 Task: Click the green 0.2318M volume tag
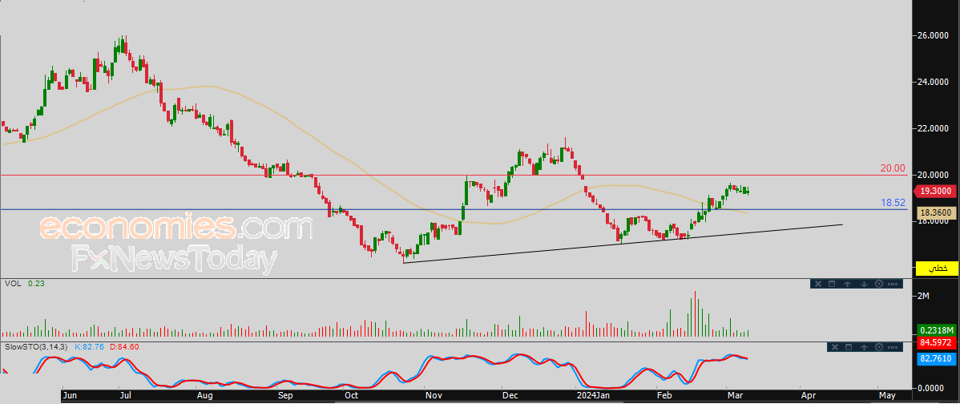[936, 329]
